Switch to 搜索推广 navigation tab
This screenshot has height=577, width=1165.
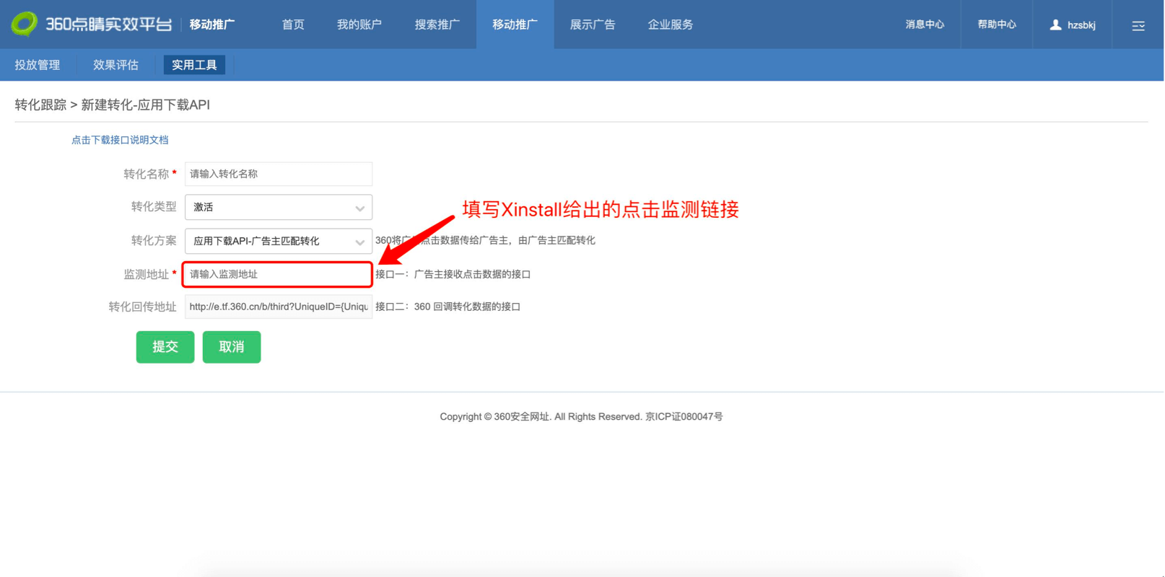[x=437, y=25]
